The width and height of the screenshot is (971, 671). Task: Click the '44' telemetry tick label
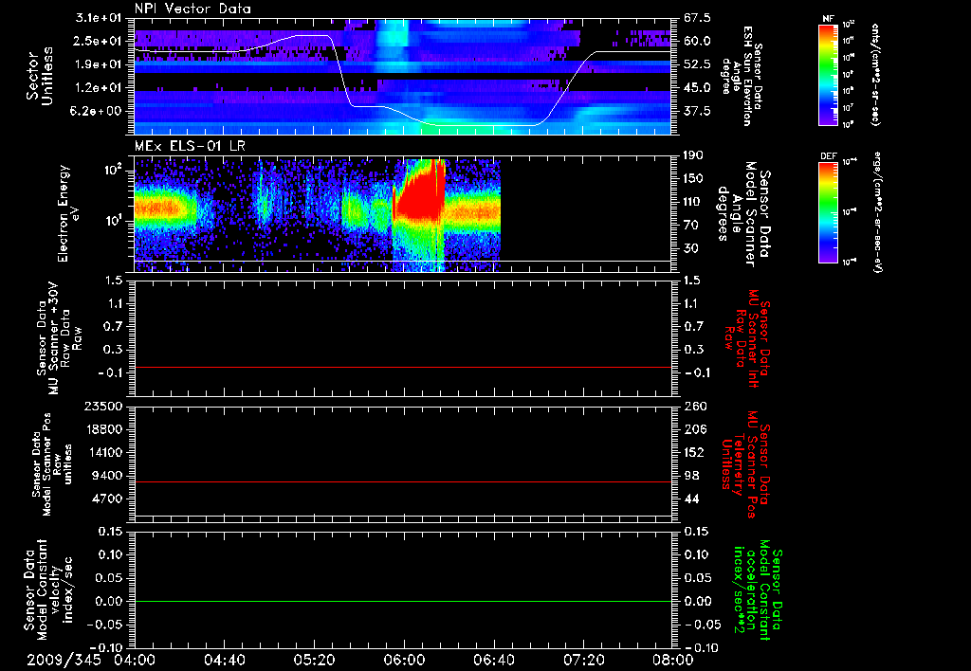coord(690,499)
